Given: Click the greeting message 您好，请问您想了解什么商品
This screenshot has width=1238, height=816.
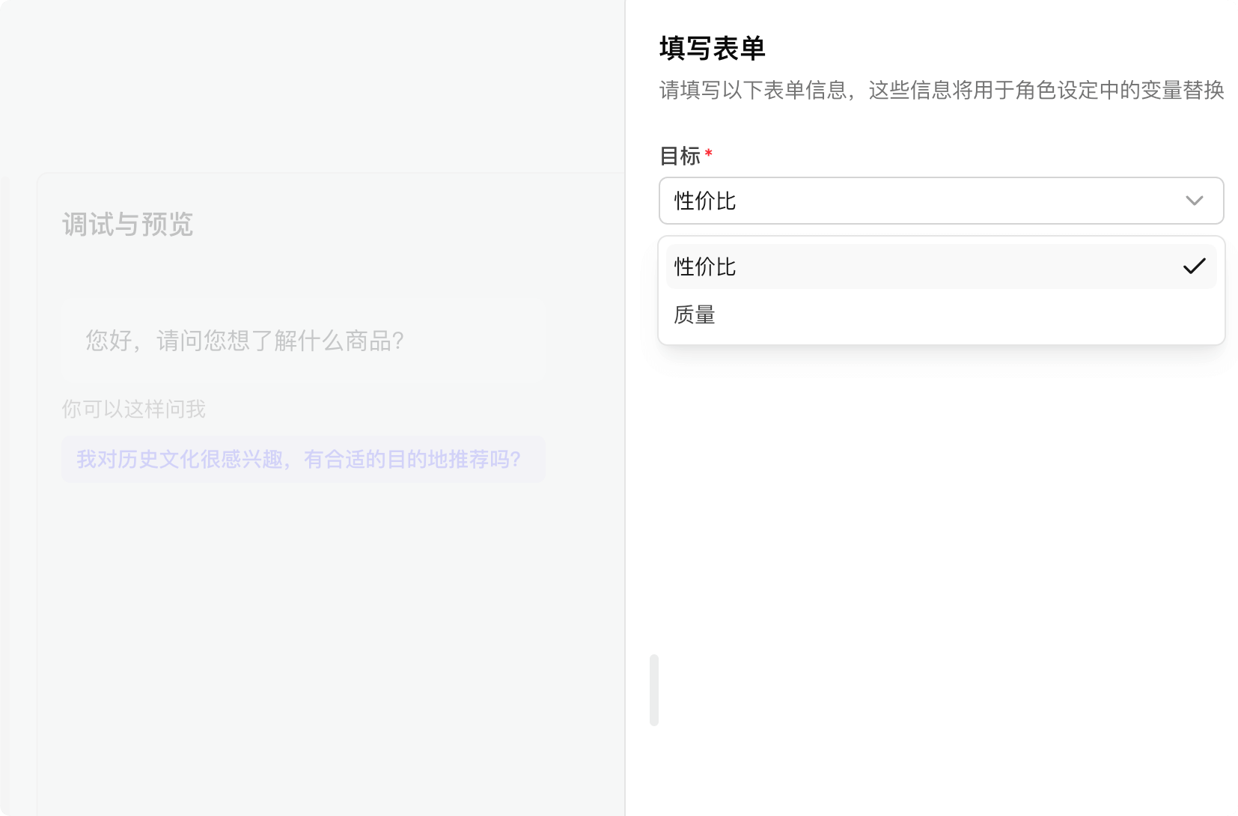Looking at the screenshot, I should coord(243,341).
